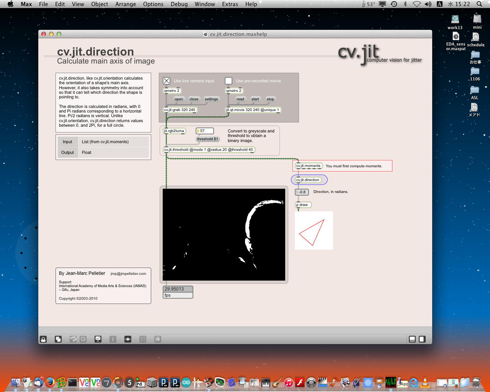Click the 'close' message box
Screen dimensions: 490x392
(194, 99)
